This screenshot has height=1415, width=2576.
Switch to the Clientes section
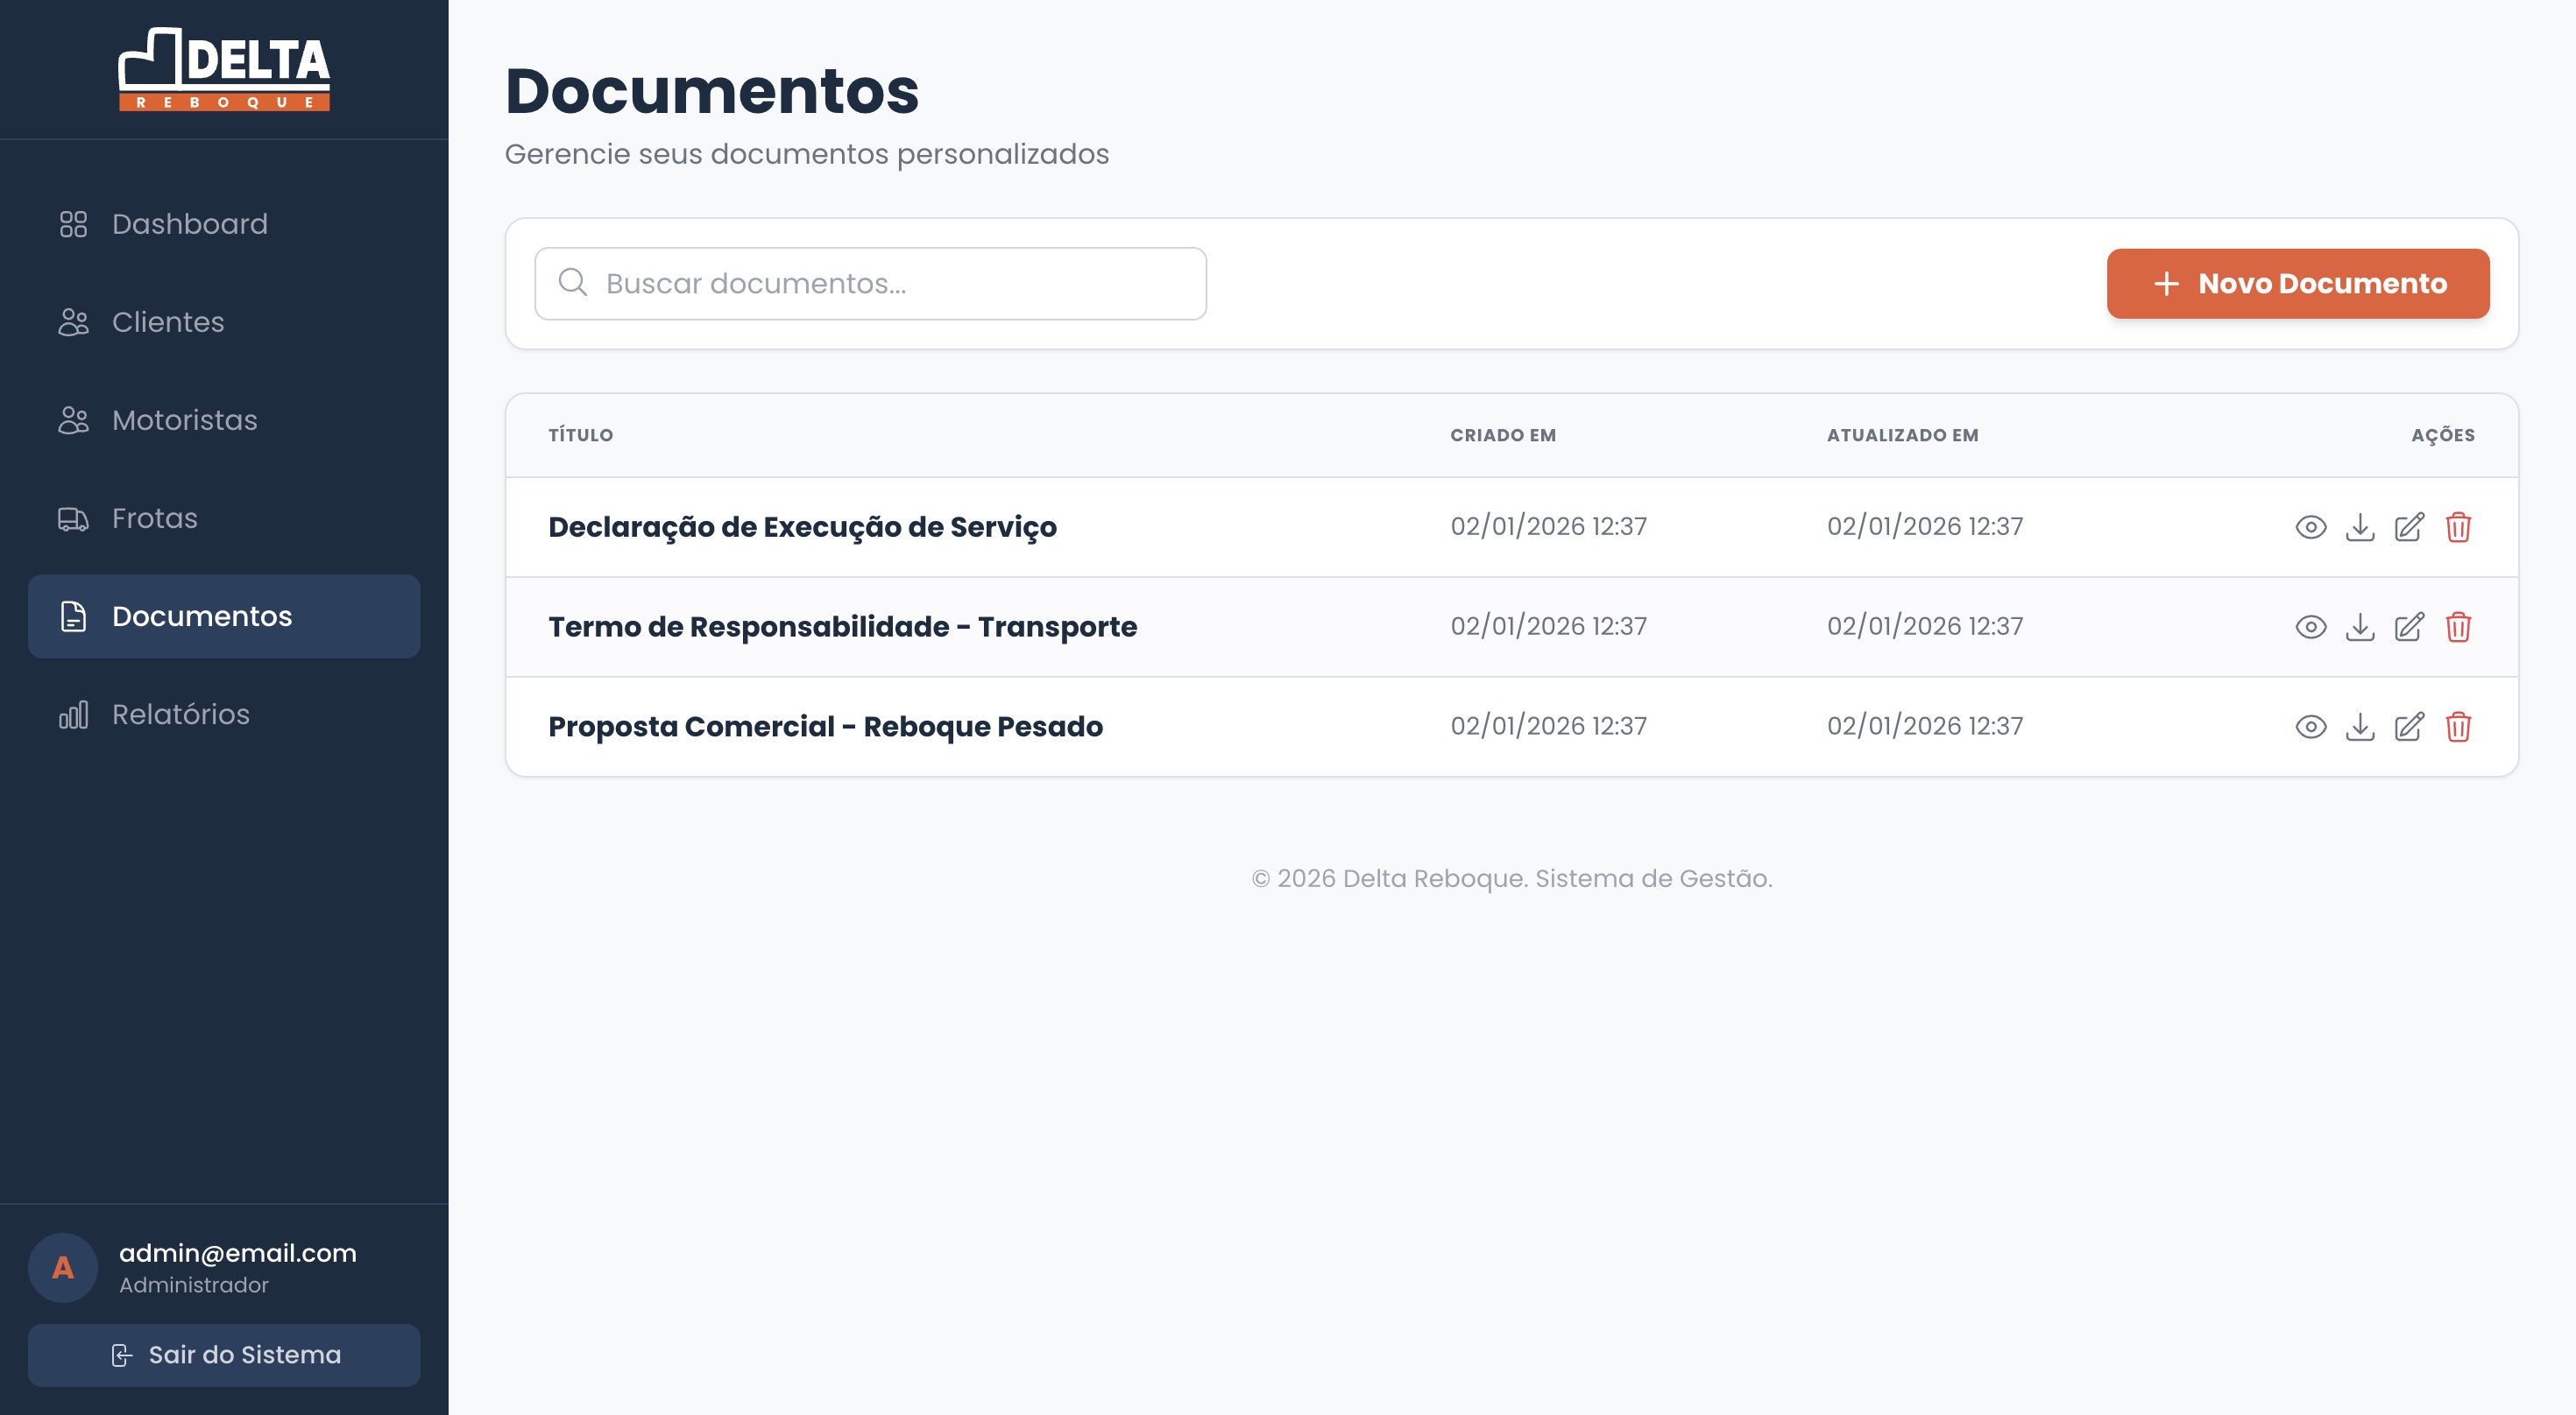pyautogui.click(x=167, y=321)
